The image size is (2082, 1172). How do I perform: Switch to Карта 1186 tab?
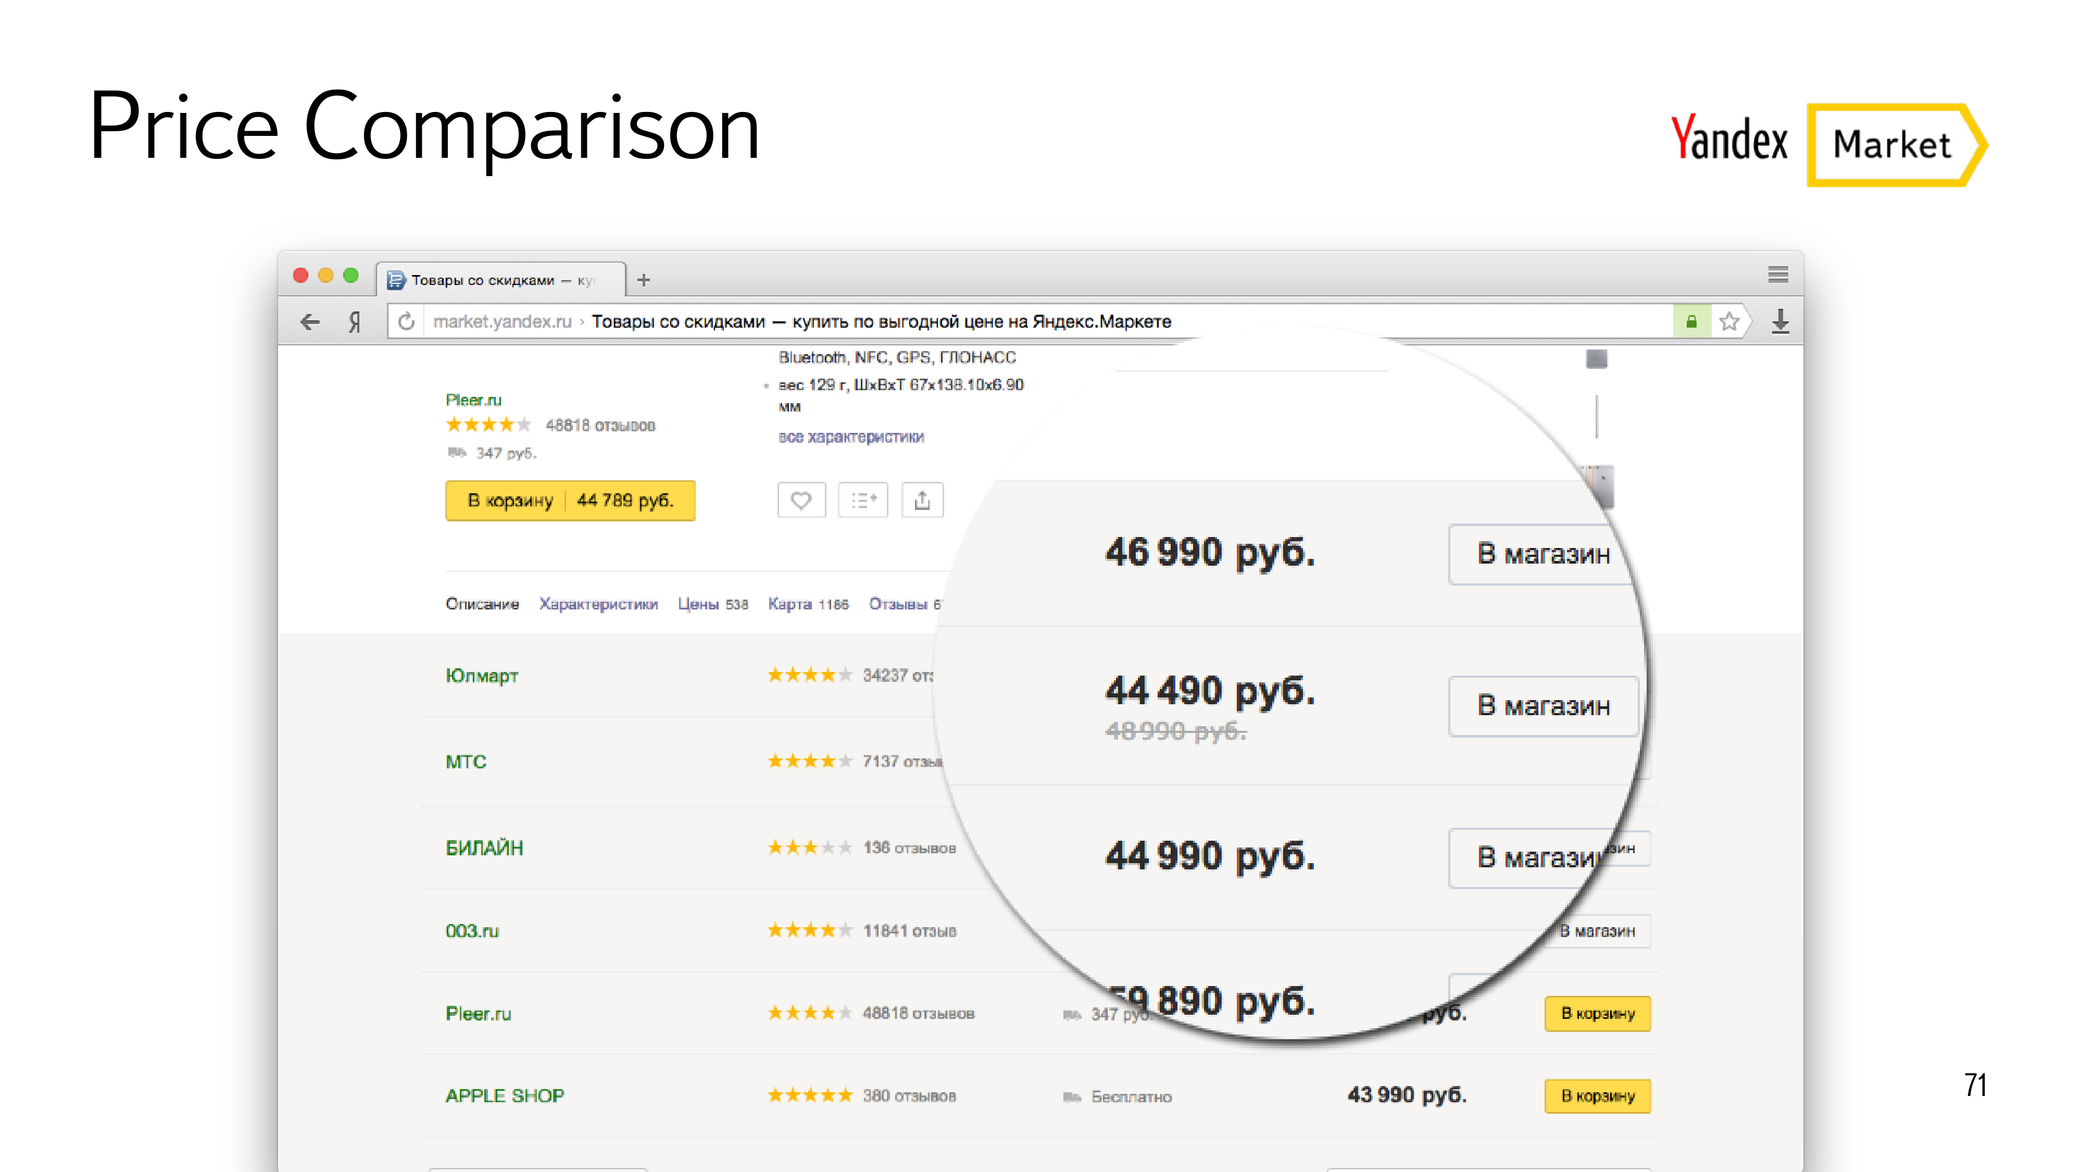pos(807,604)
